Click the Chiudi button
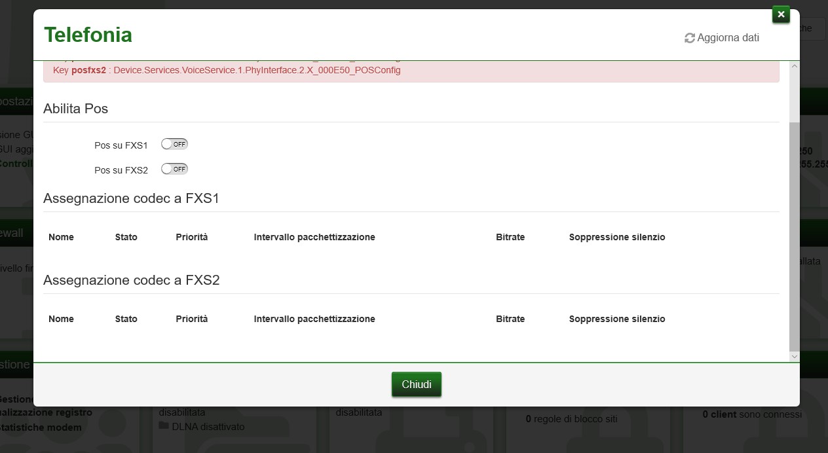Screen dimensions: 828x453 pyautogui.click(x=417, y=384)
